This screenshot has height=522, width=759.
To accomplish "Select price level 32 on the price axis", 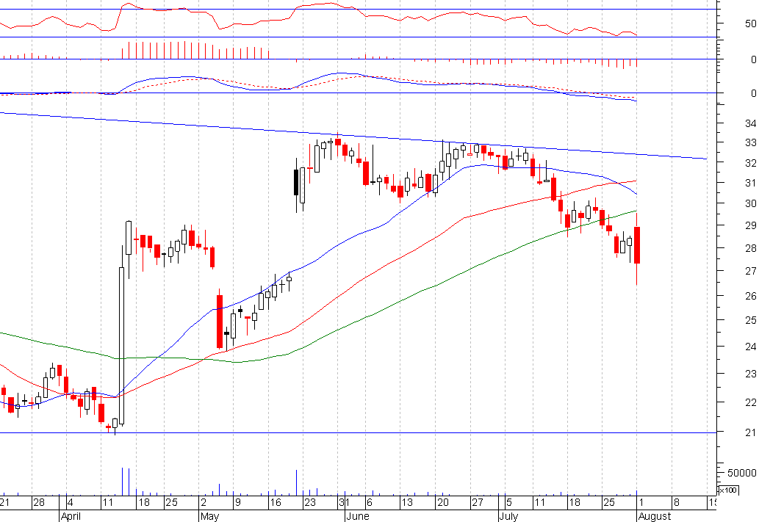I will pyautogui.click(x=751, y=163).
